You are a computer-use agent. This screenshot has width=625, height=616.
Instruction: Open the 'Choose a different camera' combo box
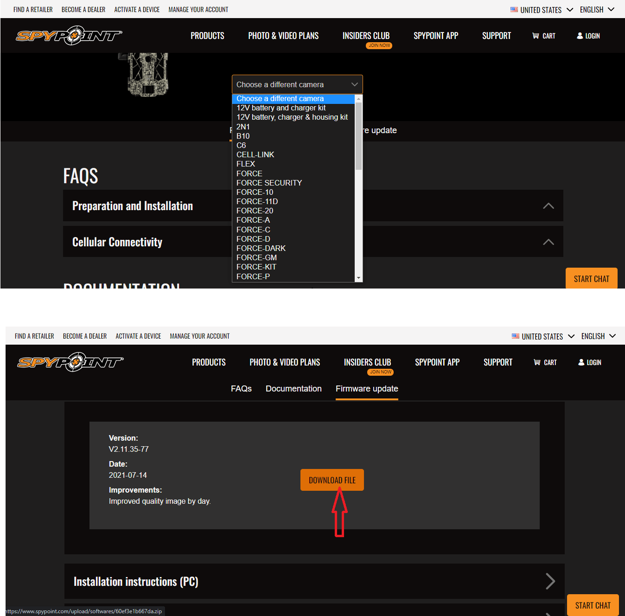tap(297, 84)
